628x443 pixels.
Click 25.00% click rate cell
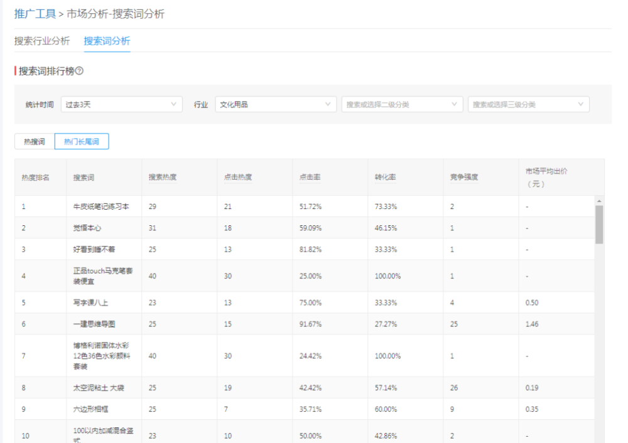[310, 276]
